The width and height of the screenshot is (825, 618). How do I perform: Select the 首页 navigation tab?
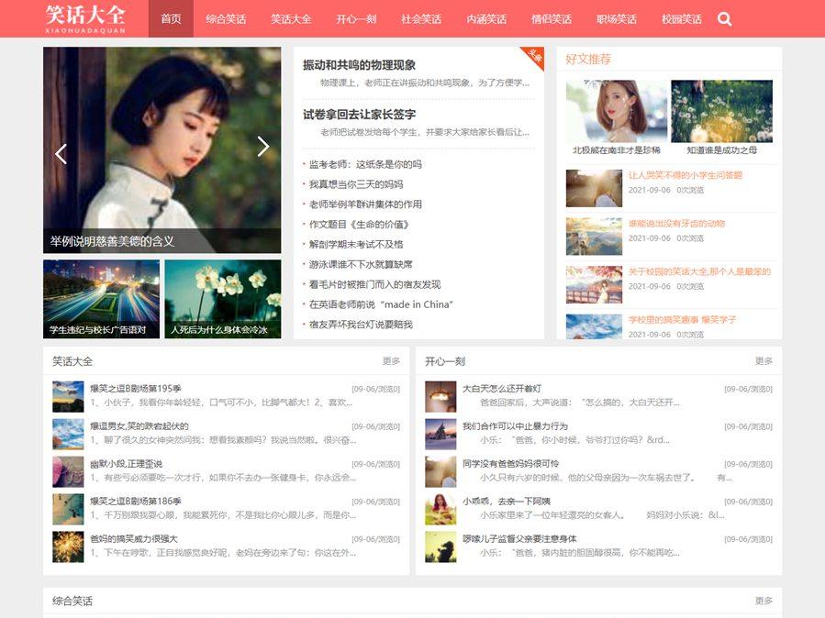click(x=171, y=19)
